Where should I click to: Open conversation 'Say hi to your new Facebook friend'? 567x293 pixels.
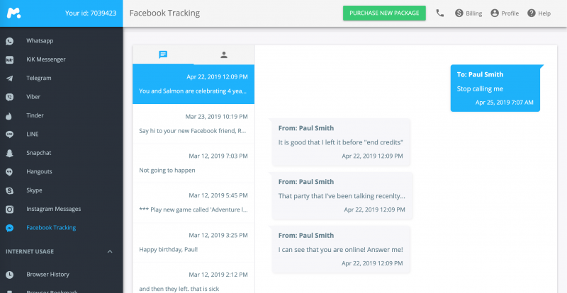tap(193, 124)
